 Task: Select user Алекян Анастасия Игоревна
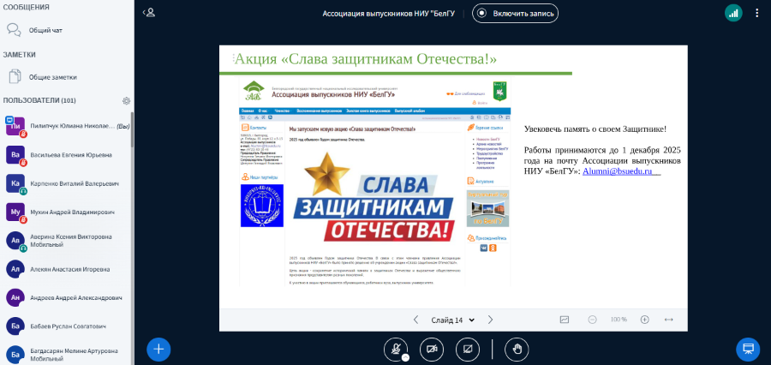[x=68, y=269]
